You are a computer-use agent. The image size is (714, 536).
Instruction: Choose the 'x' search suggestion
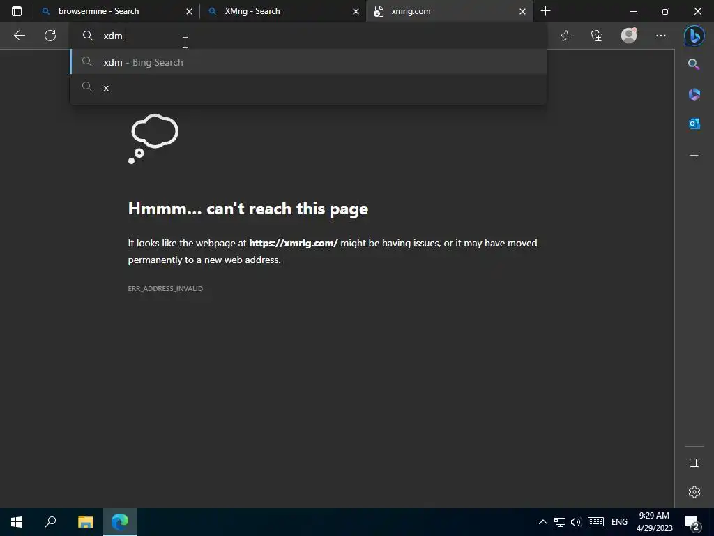[x=307, y=87]
